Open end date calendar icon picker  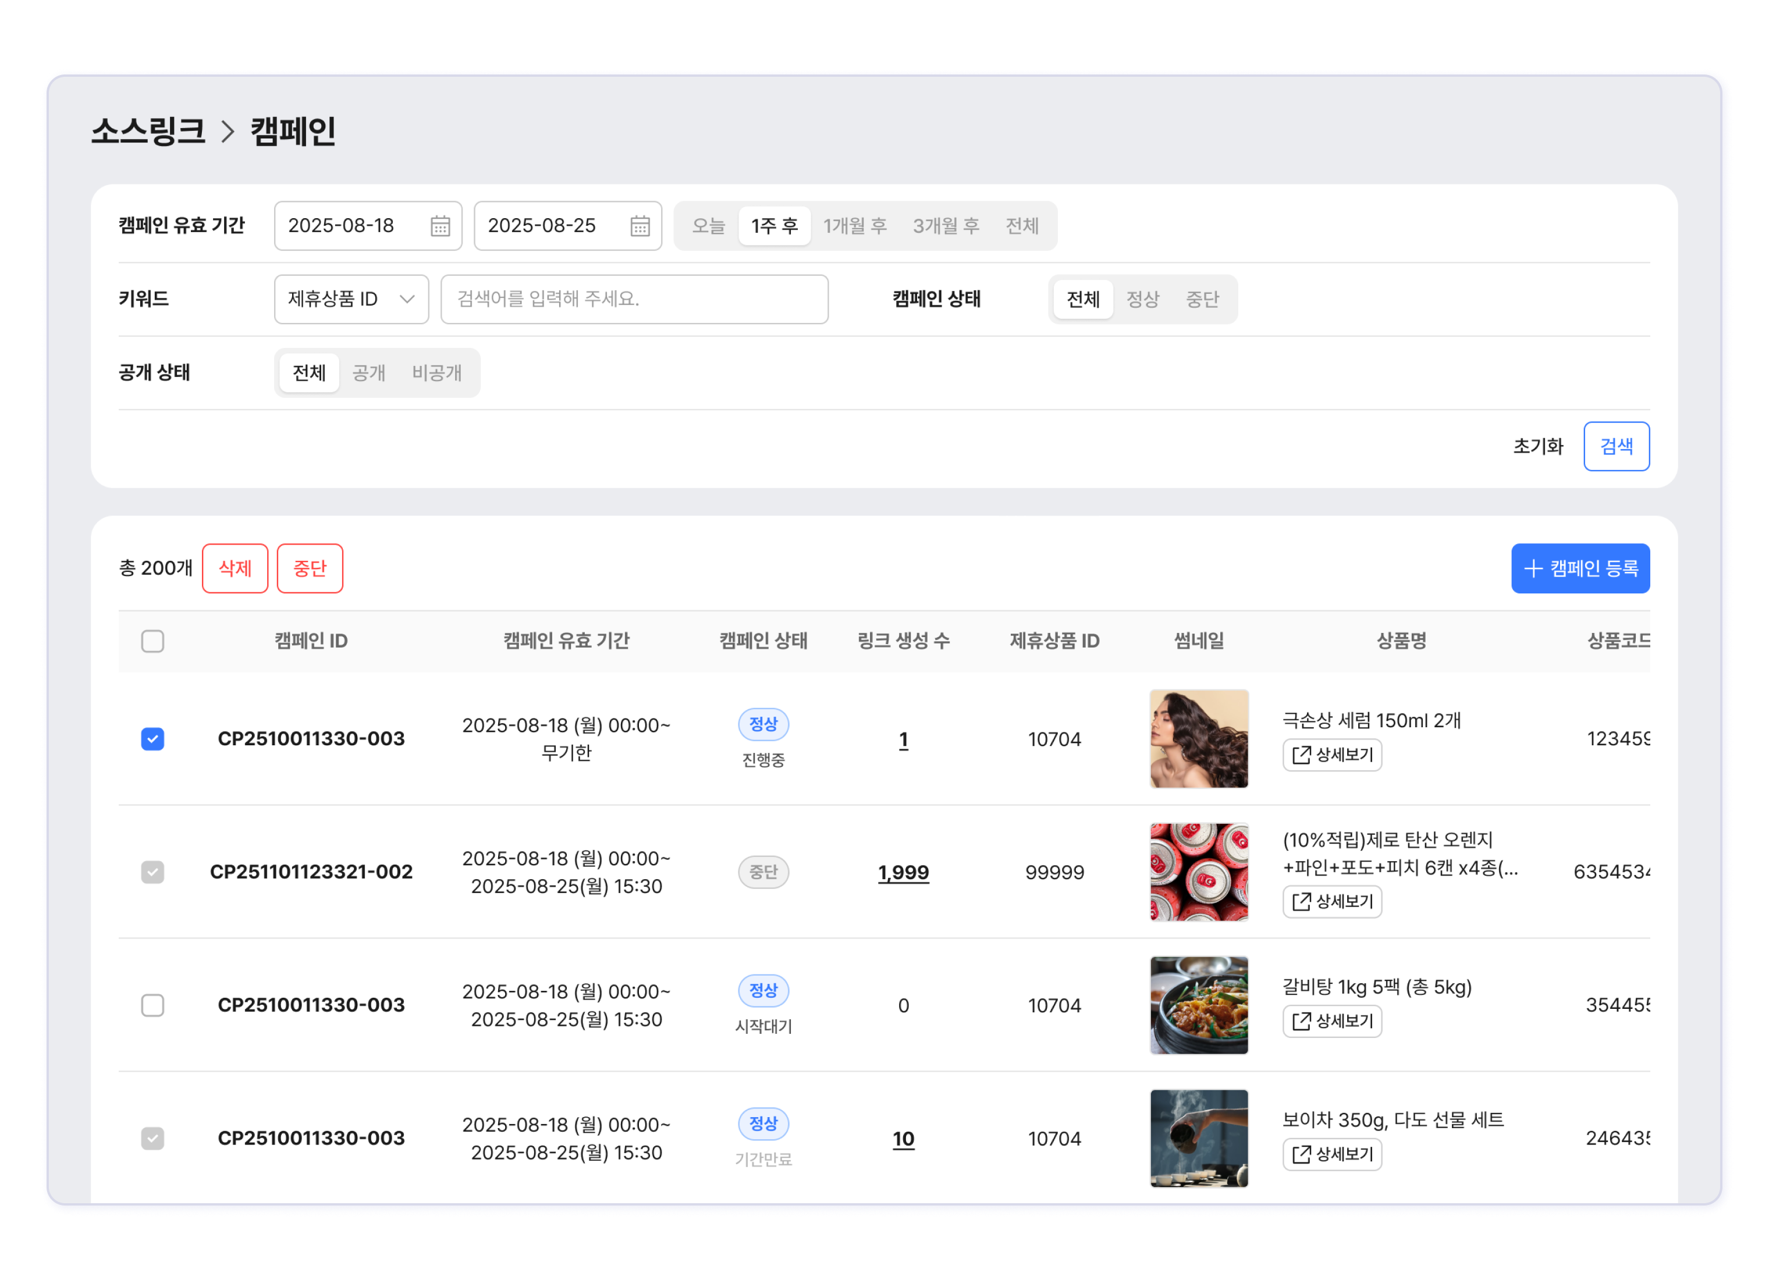pyautogui.click(x=640, y=226)
